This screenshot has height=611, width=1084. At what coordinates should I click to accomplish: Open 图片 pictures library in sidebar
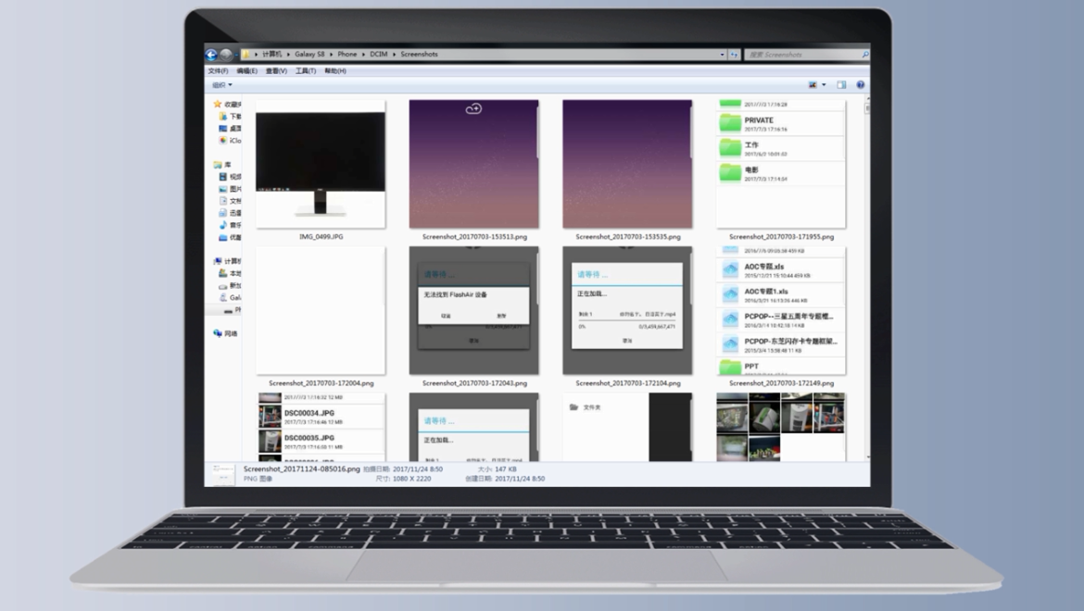(x=230, y=189)
